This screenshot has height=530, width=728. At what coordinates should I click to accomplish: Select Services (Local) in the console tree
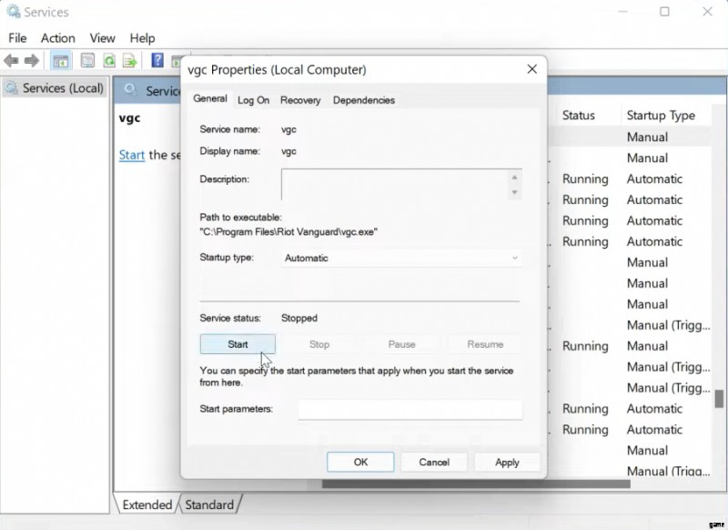(62, 88)
